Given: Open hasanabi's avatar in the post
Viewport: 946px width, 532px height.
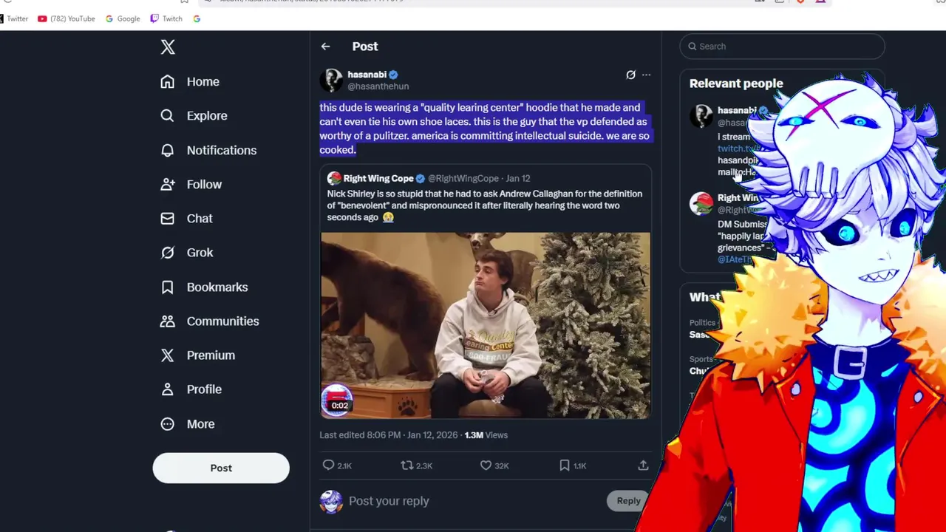Looking at the screenshot, I should coord(331,80).
